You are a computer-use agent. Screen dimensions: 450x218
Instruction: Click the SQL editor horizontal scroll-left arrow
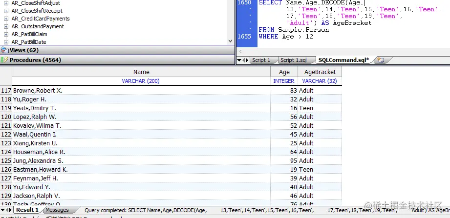click(x=240, y=52)
